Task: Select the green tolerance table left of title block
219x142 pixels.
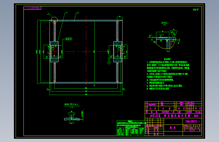Action: coord(131,128)
